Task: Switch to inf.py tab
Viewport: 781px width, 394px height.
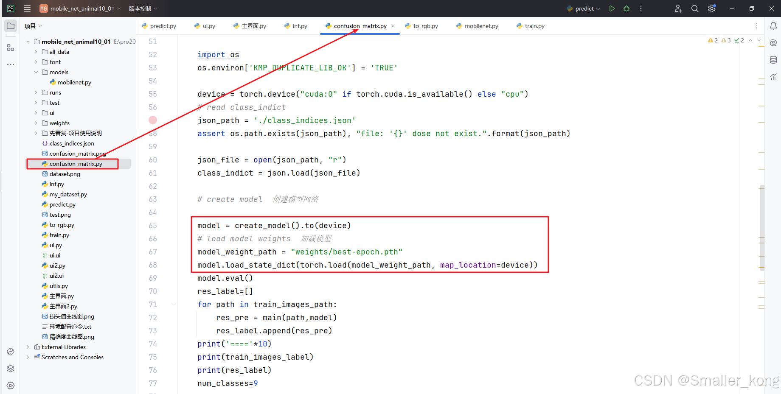Action: pyautogui.click(x=296, y=26)
